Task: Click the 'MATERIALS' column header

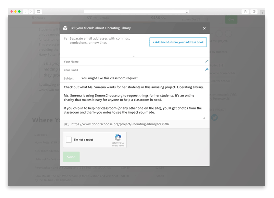Action: coord(40,135)
